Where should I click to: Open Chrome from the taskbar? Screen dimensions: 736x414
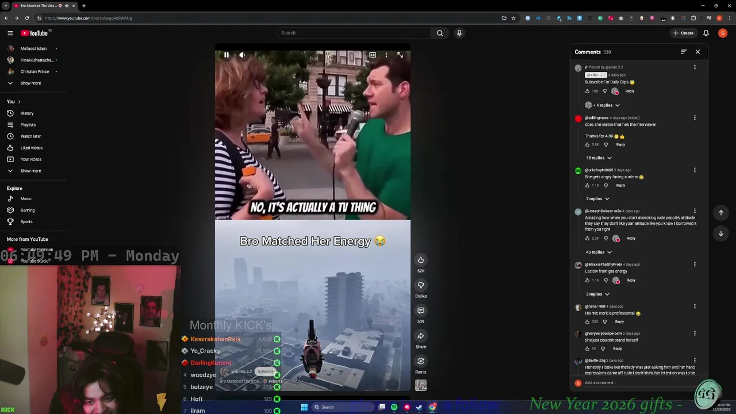432,407
